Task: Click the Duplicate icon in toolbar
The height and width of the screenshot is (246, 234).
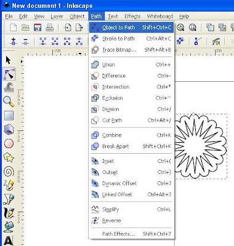Action: (210, 28)
